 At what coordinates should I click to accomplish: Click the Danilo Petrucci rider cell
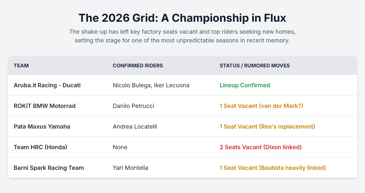(133, 106)
